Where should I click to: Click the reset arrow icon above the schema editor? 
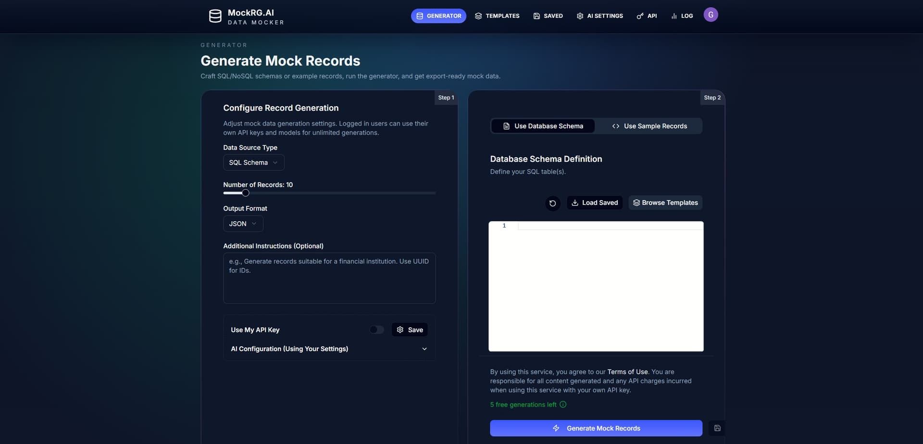552,203
